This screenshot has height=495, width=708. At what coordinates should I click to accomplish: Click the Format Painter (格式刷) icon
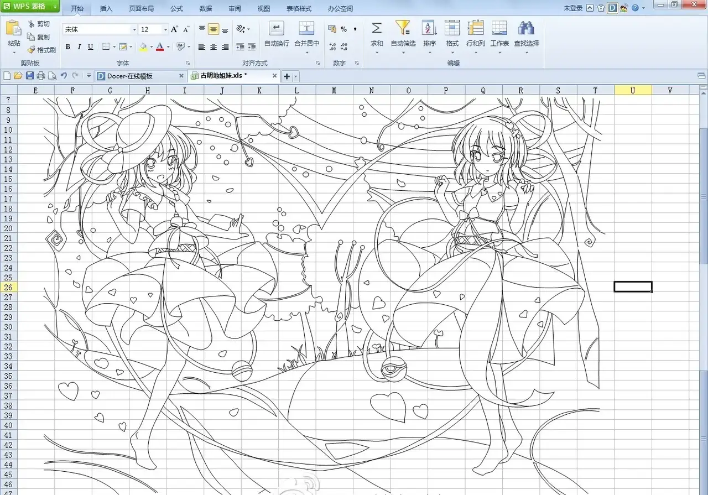click(32, 50)
